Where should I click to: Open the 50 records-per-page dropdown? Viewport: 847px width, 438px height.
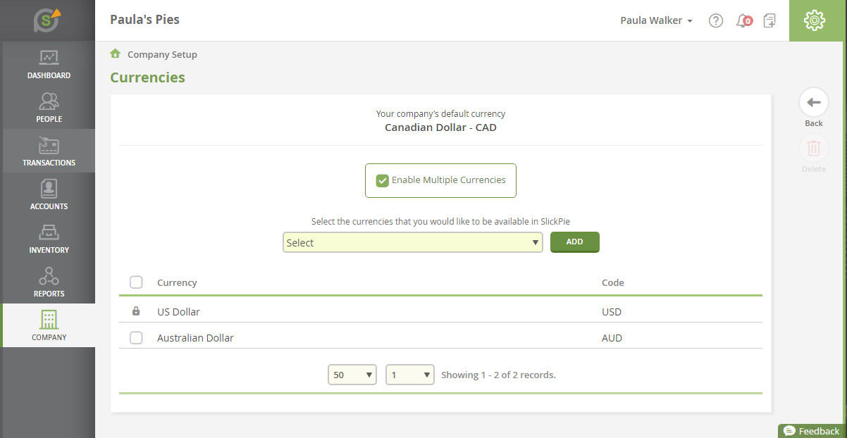click(353, 375)
